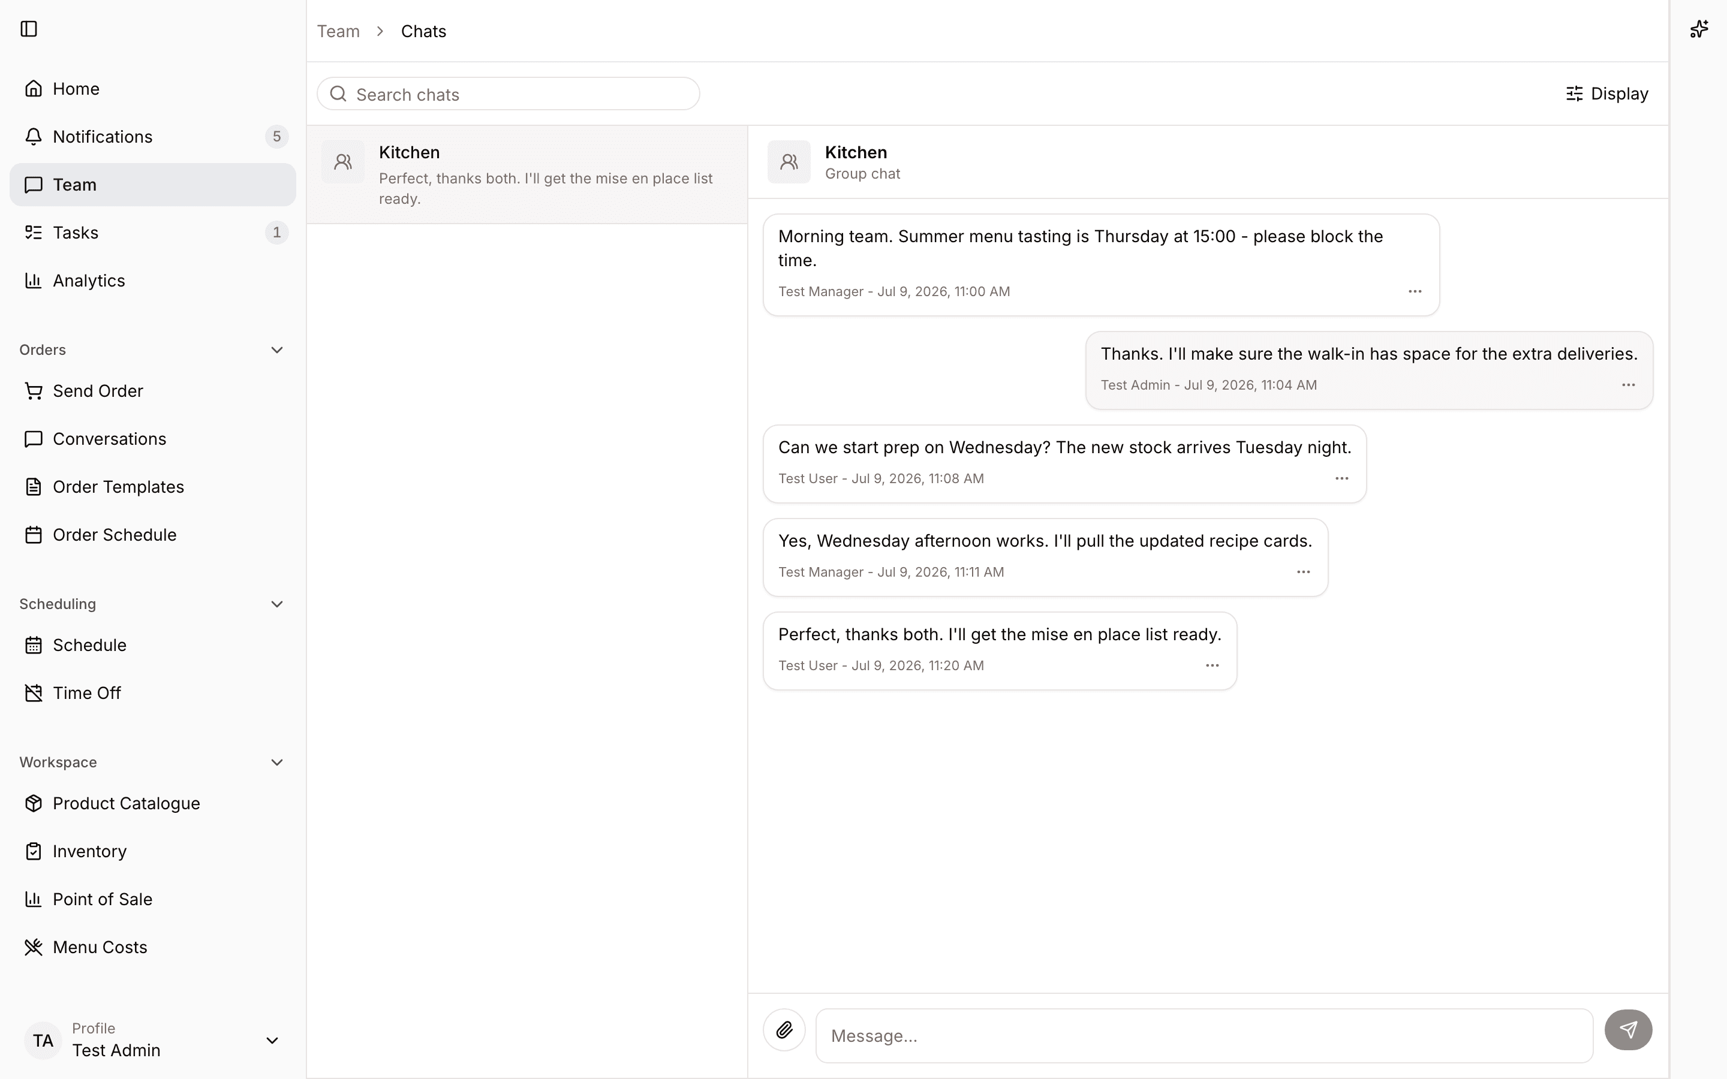1727x1079 pixels.
Task: Collapse the Orders section
Action: pos(277,349)
